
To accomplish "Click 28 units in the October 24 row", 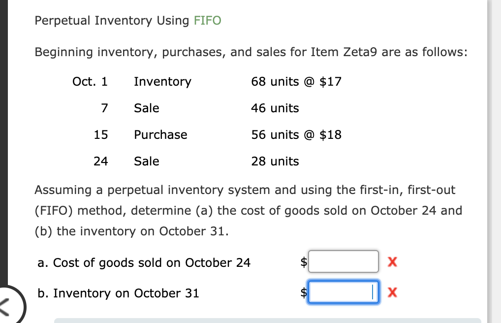I will tap(275, 161).
